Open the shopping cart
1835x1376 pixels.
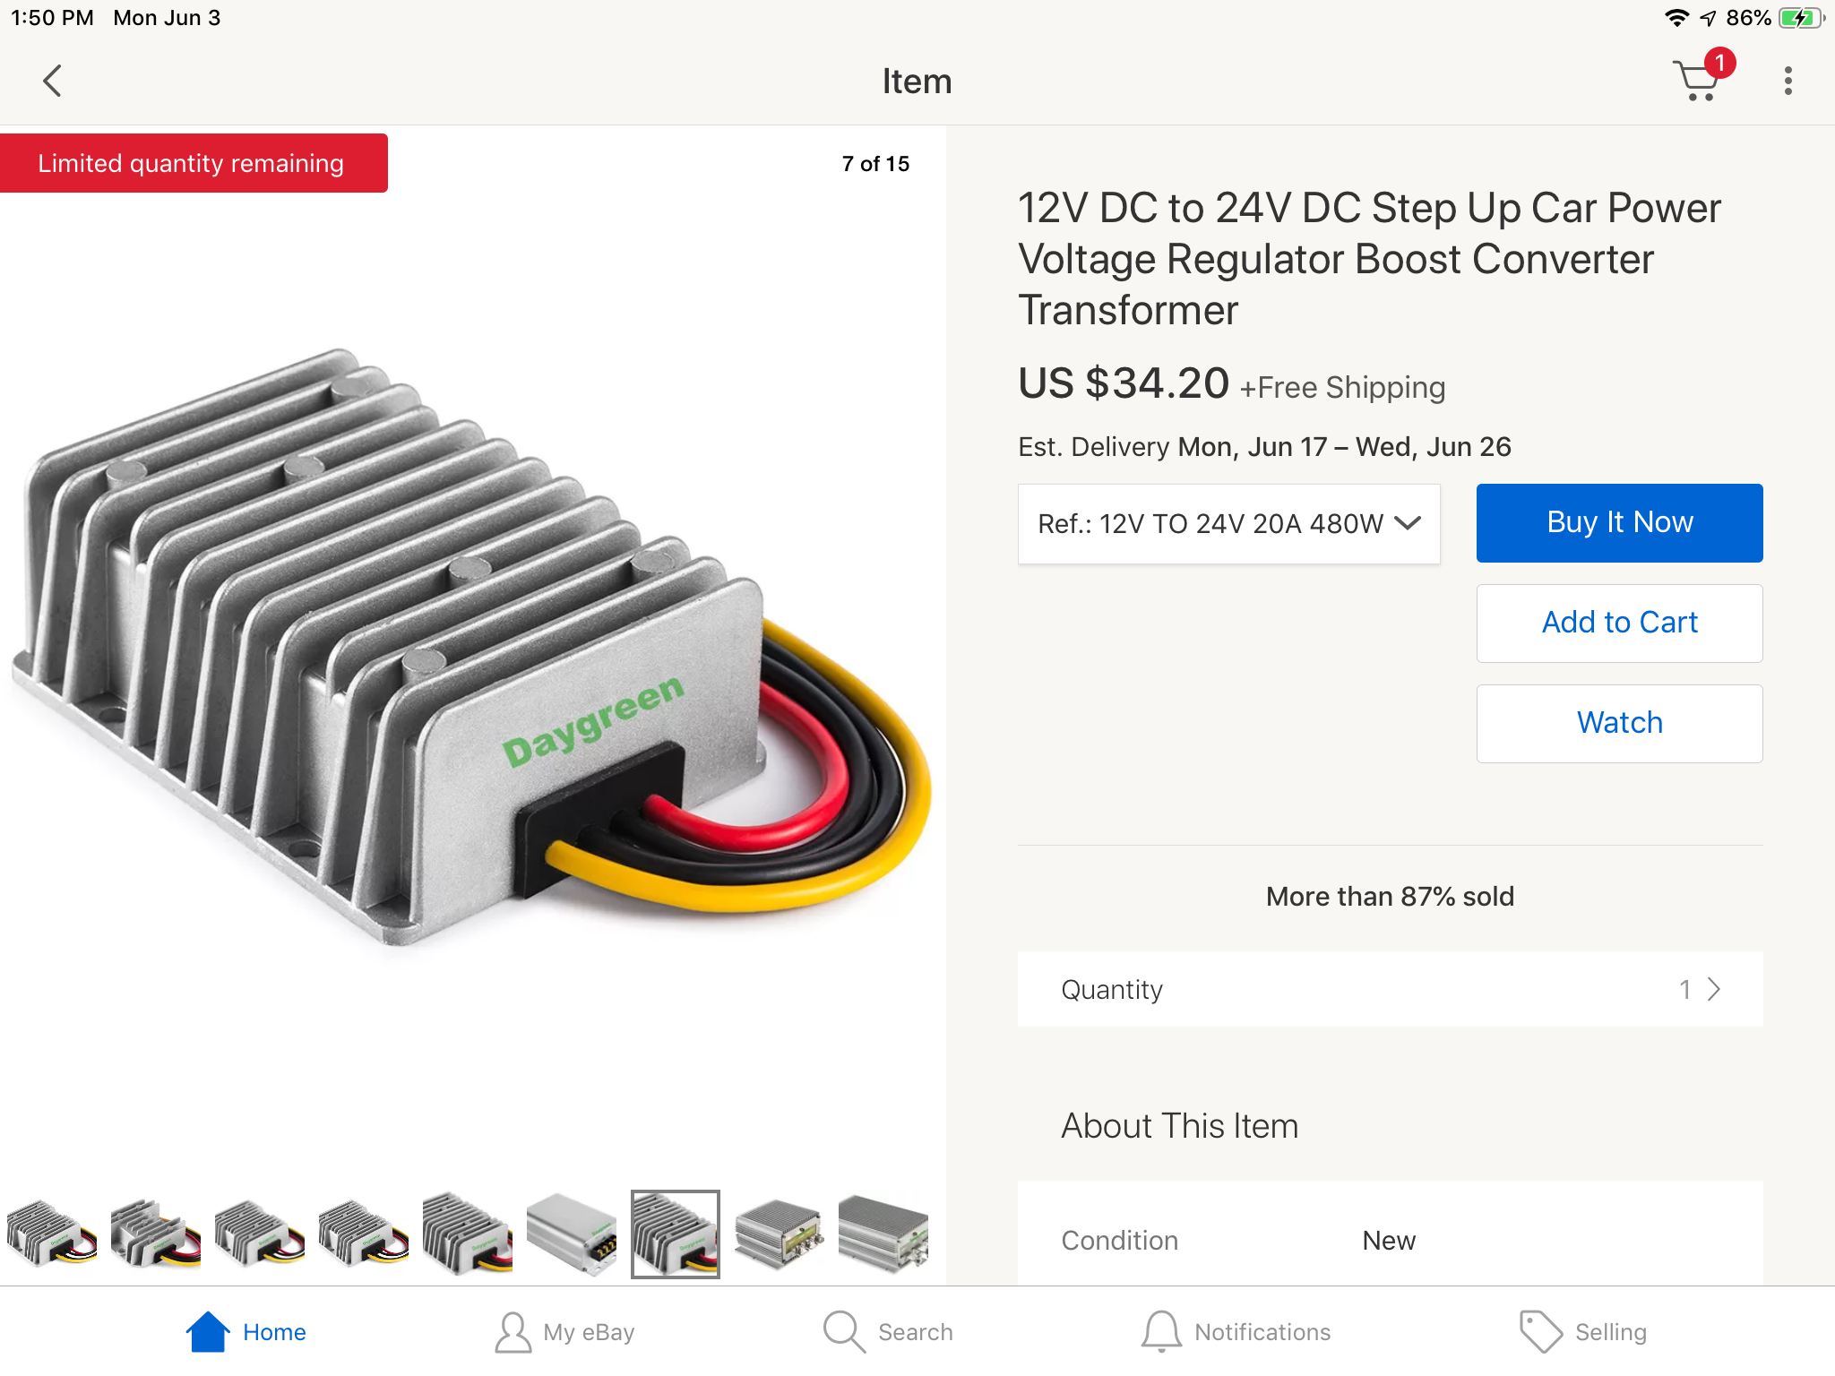coord(1698,81)
